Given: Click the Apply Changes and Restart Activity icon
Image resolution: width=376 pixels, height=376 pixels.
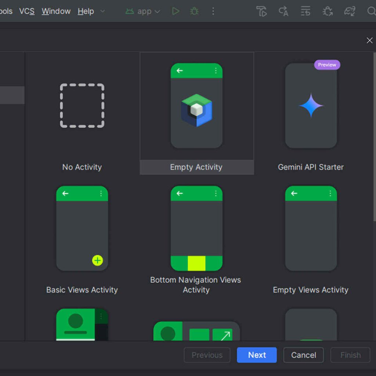Looking at the screenshot, I should point(261,11).
